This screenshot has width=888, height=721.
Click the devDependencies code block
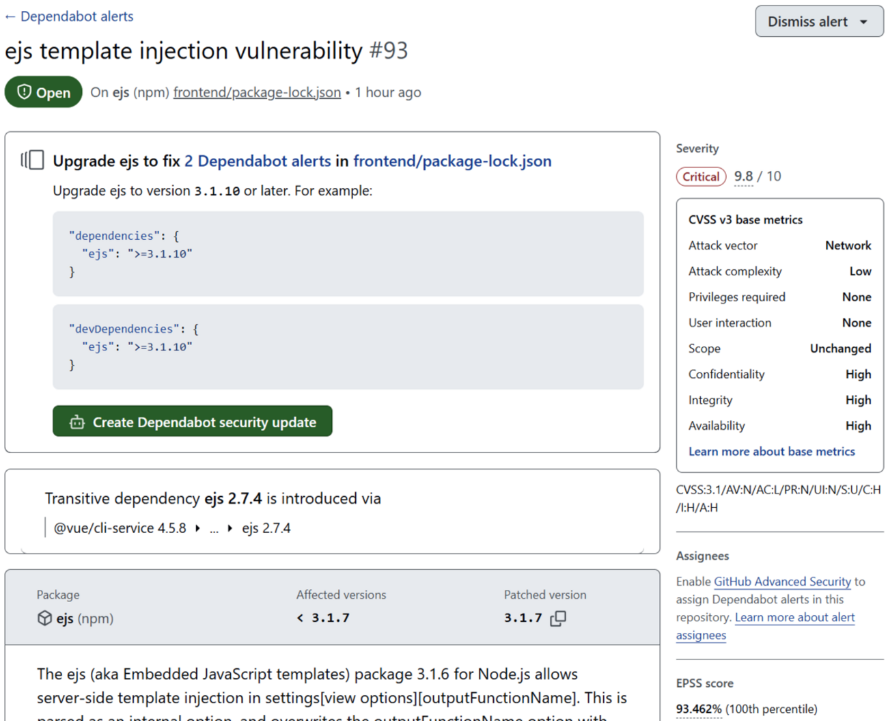tap(348, 347)
